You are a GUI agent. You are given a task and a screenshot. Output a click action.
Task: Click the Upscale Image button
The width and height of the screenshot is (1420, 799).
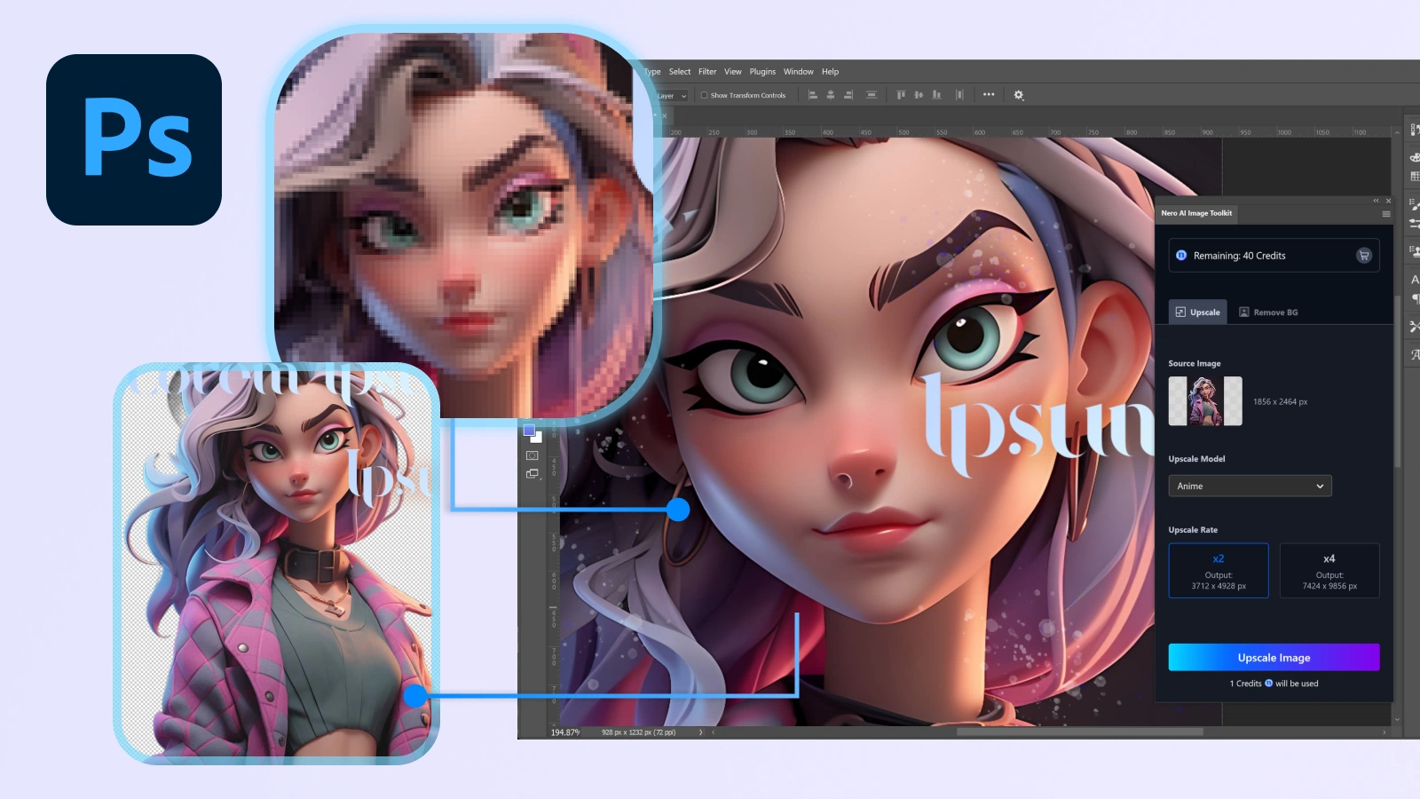coord(1274,657)
